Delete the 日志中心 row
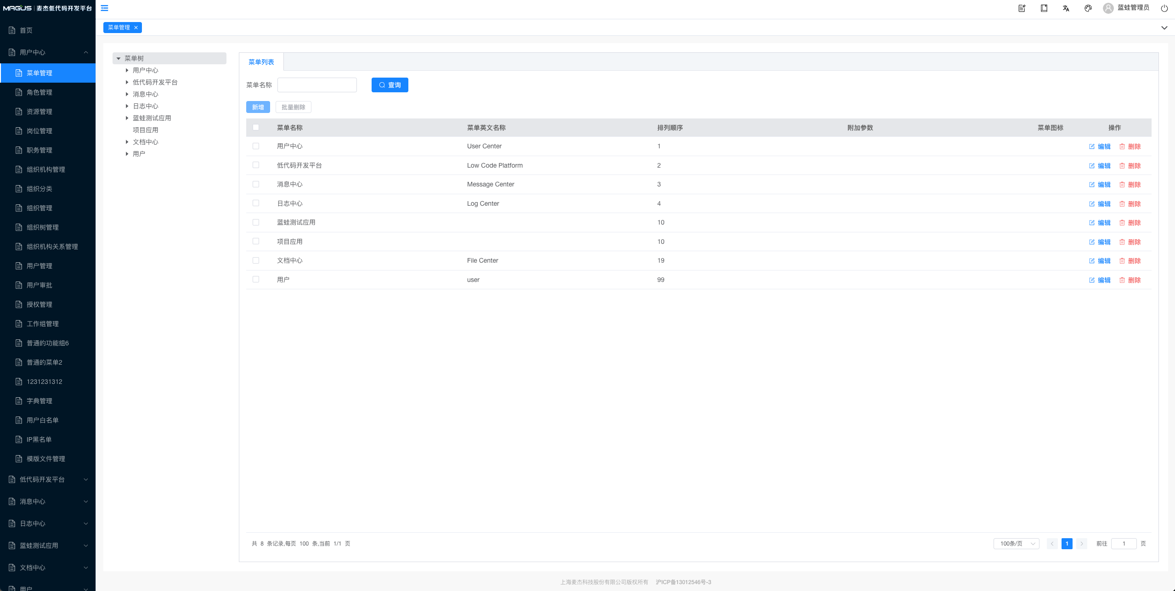 tap(1130, 204)
